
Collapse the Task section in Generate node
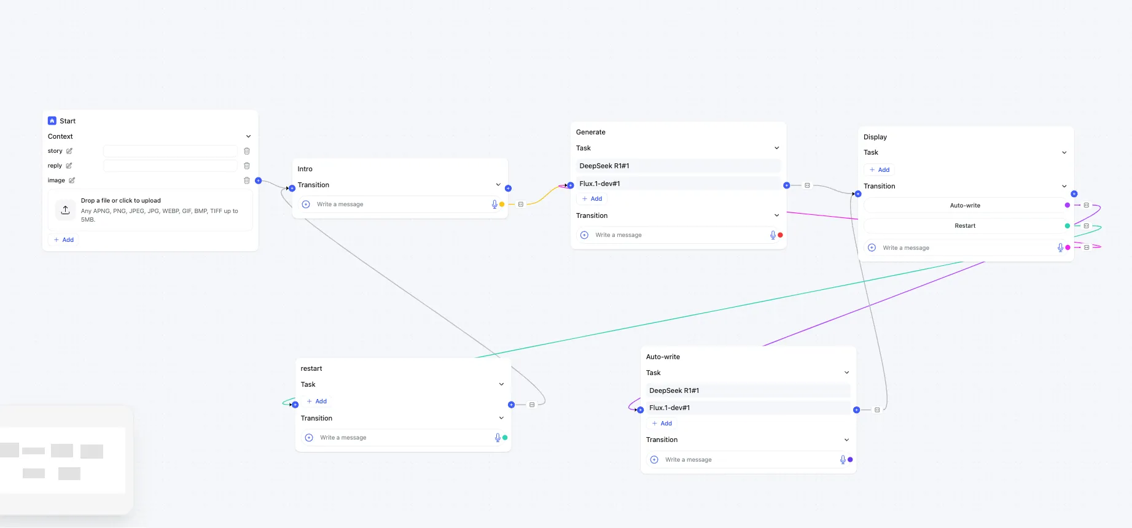point(776,148)
